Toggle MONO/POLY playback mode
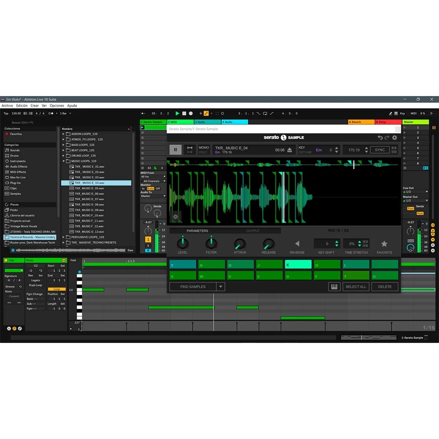The height and width of the screenshot is (439, 439). click(204, 150)
